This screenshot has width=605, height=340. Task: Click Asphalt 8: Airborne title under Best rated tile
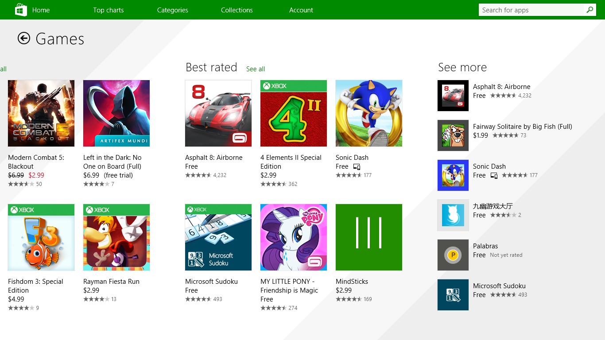pyautogui.click(x=214, y=158)
